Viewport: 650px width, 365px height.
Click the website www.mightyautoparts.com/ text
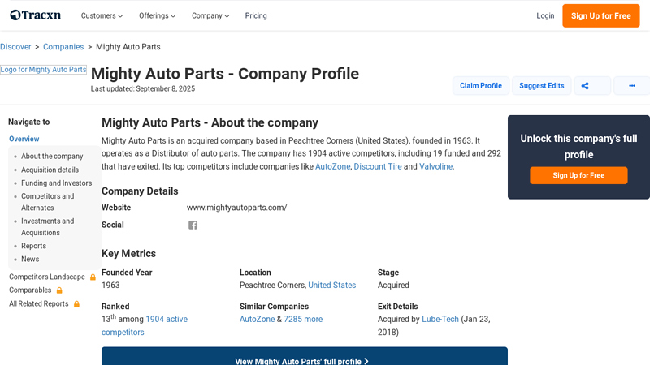236,208
